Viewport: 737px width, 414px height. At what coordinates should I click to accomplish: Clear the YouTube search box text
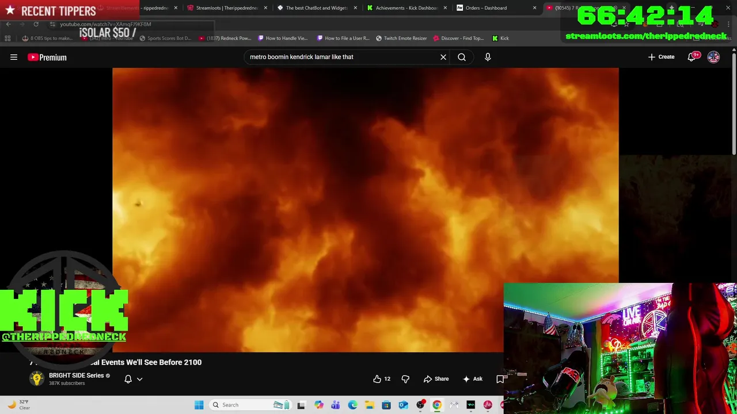click(443, 57)
